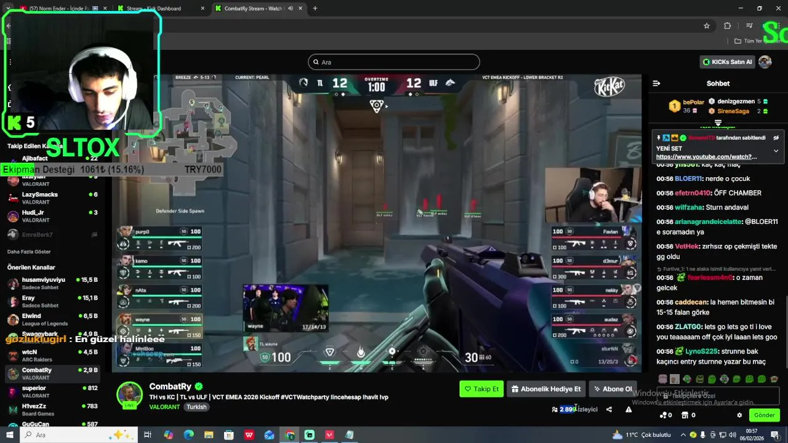Bookmark this page with the star icon
This screenshot has width=788, height=443.
point(707,26)
